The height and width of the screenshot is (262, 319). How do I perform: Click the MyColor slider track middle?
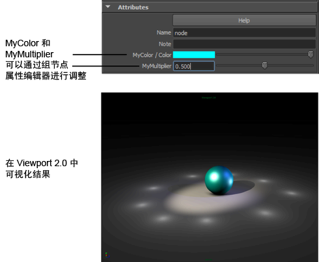(x=262, y=55)
